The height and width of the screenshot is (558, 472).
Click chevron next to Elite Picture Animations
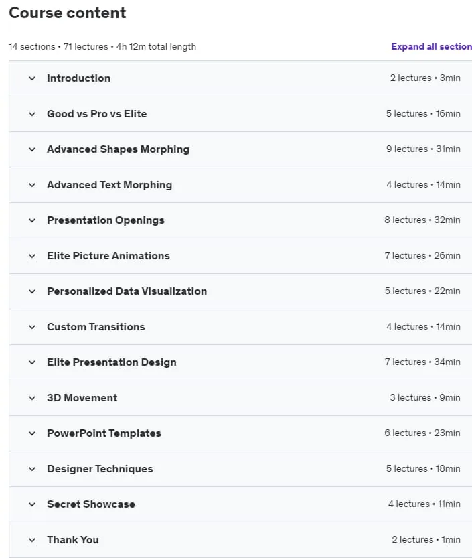32,256
